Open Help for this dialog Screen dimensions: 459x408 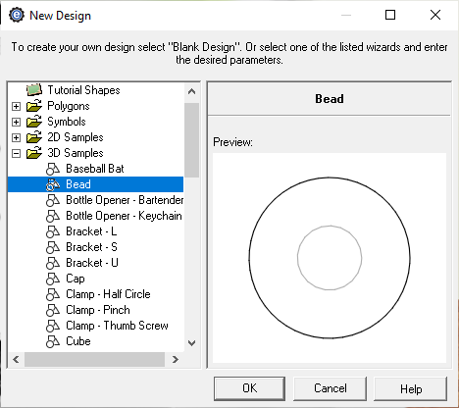pyautogui.click(x=411, y=388)
